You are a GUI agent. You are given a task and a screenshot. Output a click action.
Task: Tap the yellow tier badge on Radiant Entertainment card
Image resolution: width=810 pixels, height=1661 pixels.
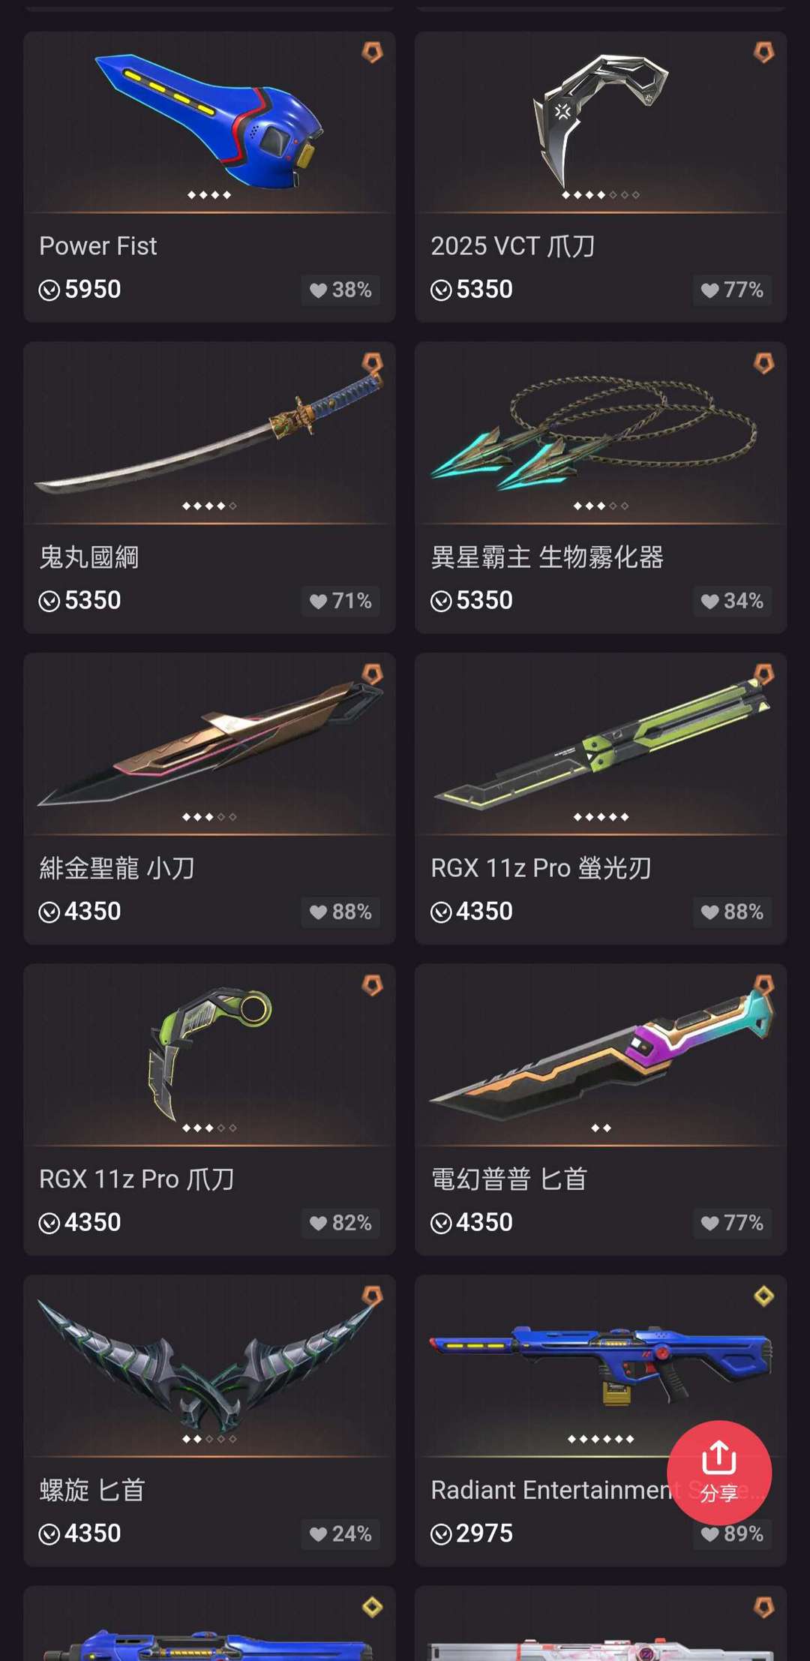click(x=763, y=1296)
